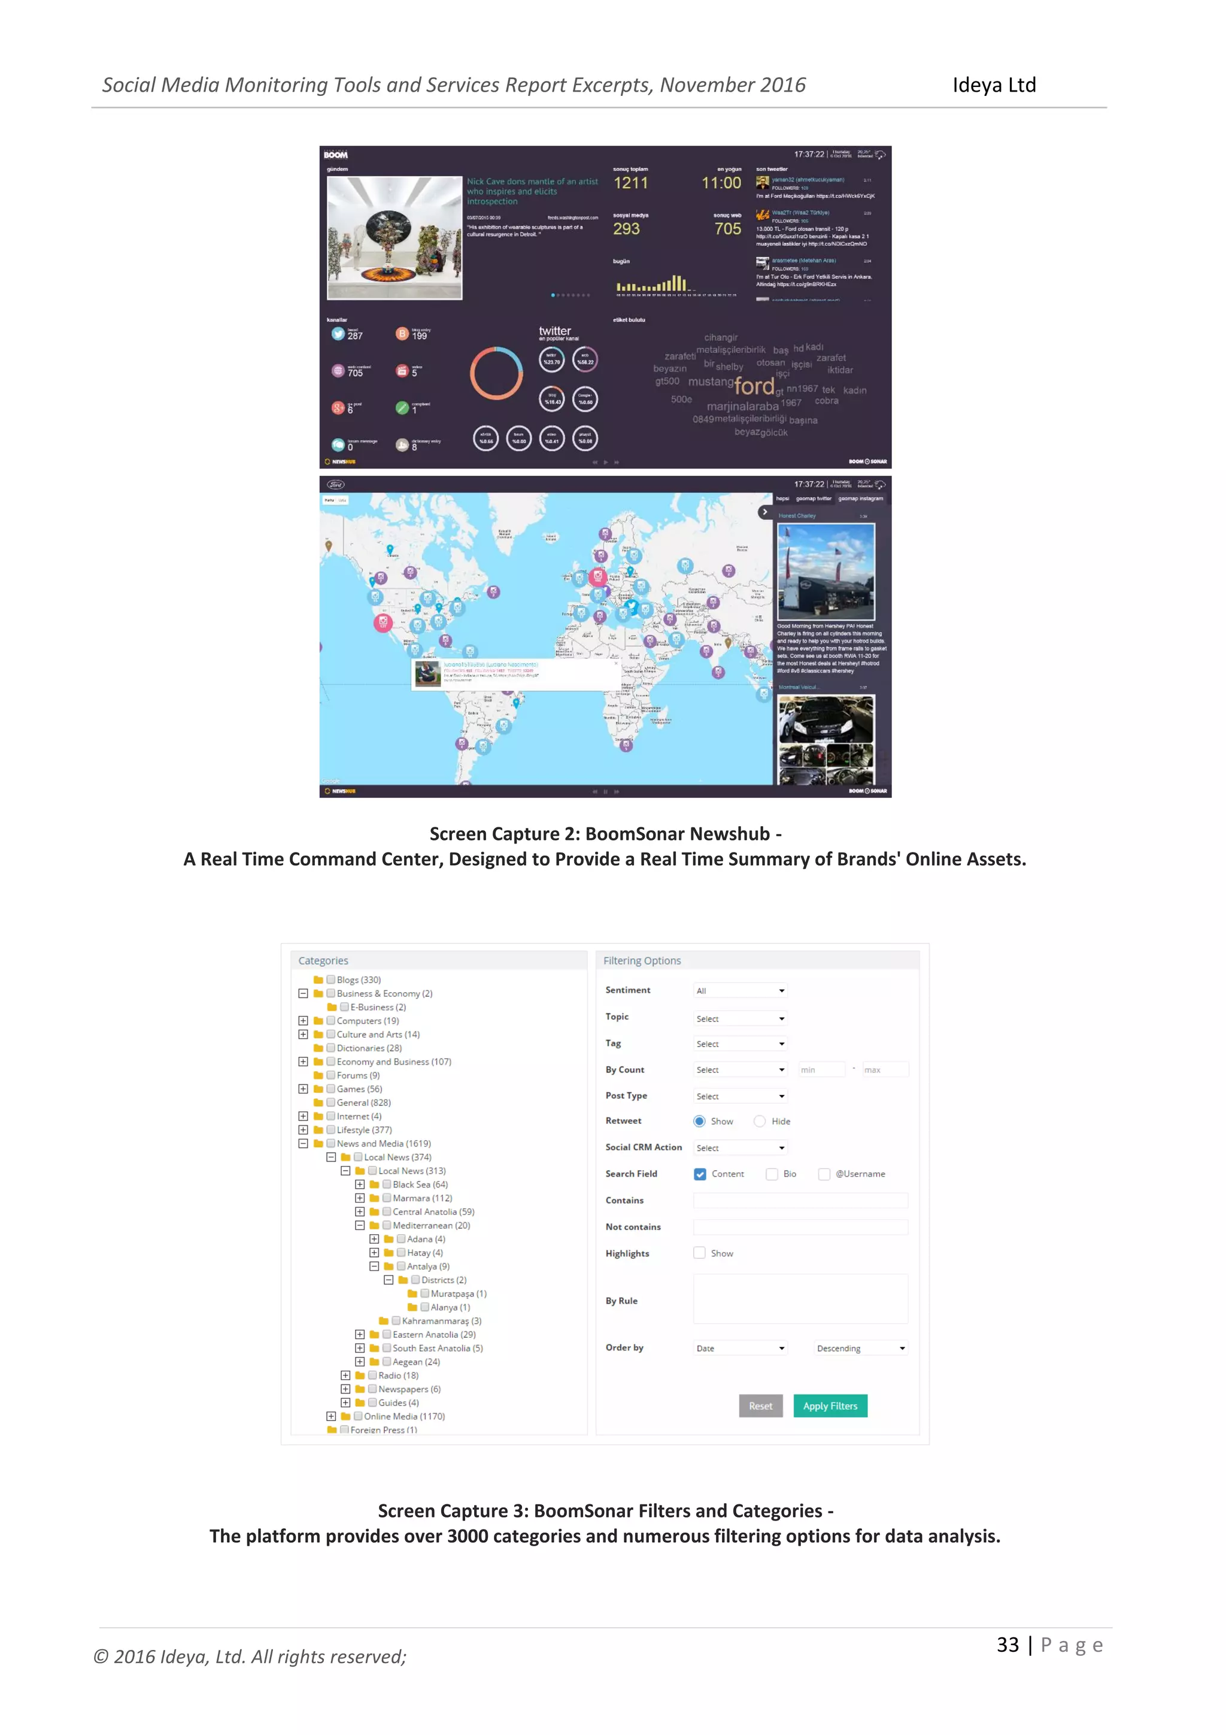This screenshot has width=1226, height=1735.
Task: Click the web content globe icon showing 705
Action: pyautogui.click(x=338, y=370)
